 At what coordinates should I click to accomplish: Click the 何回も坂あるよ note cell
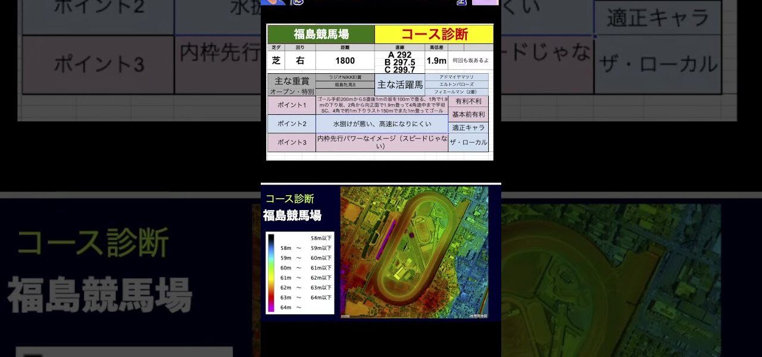click(x=470, y=61)
